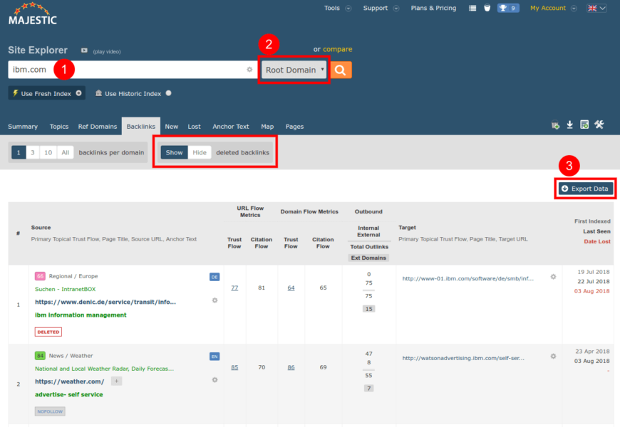This screenshot has height=427, width=620.
Task: Switch to the Summary tab
Action: tap(23, 127)
